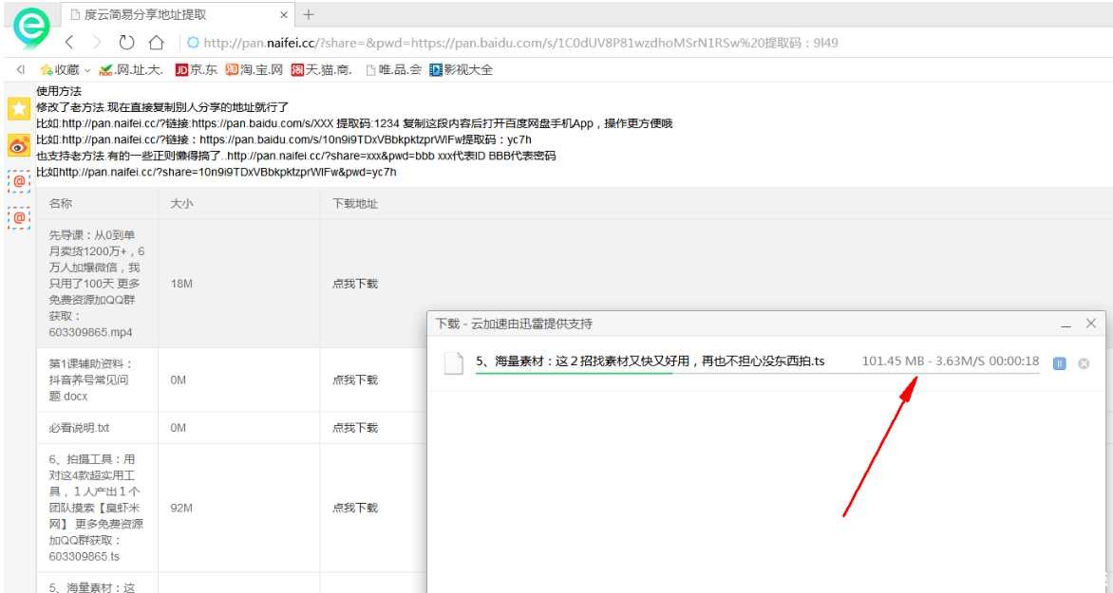Open the Weibo sidebar icon
Viewport: 1113px width, 593px height.
click(x=18, y=145)
